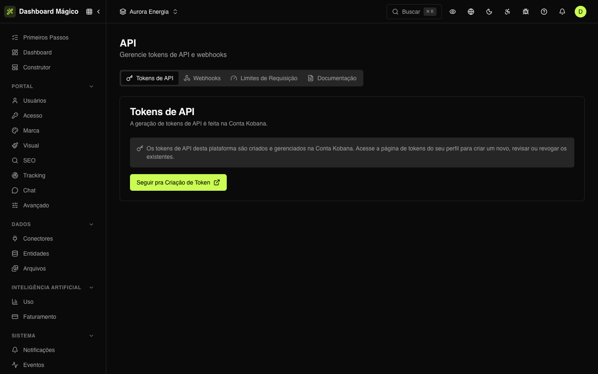Click the SEO magnifier icon

click(x=15, y=160)
